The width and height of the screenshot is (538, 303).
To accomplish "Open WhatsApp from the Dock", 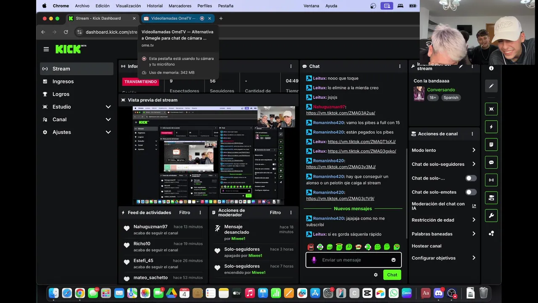I will 393,293.
